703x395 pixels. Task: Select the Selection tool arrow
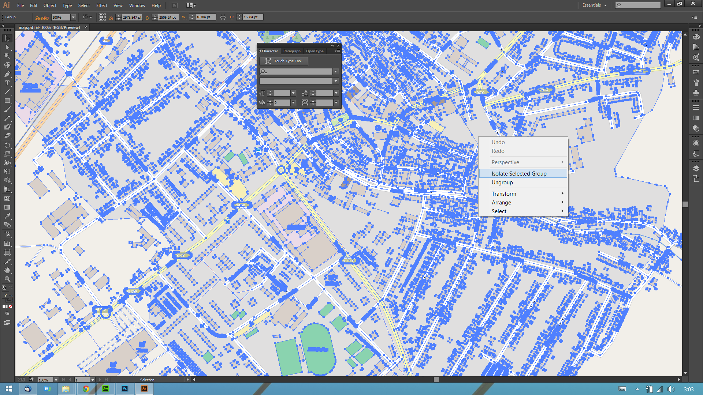(7, 38)
